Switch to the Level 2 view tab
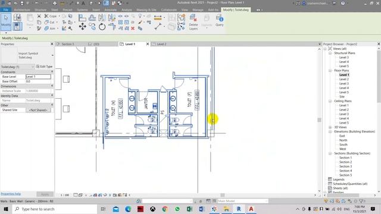Screen dimensions: 381x214 click(x=161, y=44)
